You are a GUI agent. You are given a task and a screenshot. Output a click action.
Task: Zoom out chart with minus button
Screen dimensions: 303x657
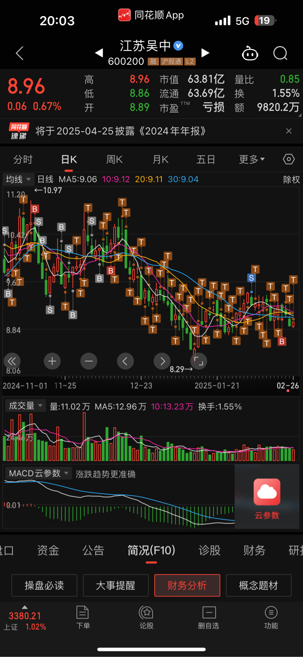(89, 361)
